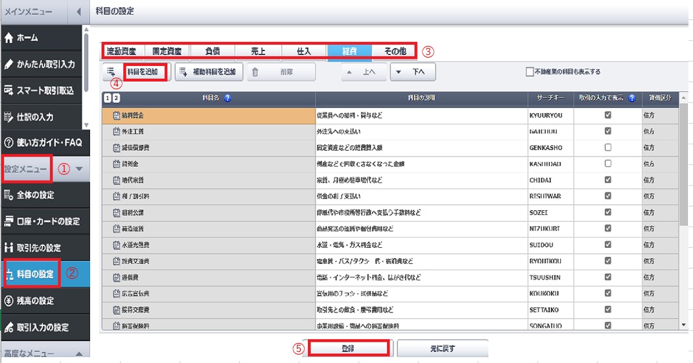693x363 pixels.
Task: Click 登録 button to save
Action: point(348,349)
